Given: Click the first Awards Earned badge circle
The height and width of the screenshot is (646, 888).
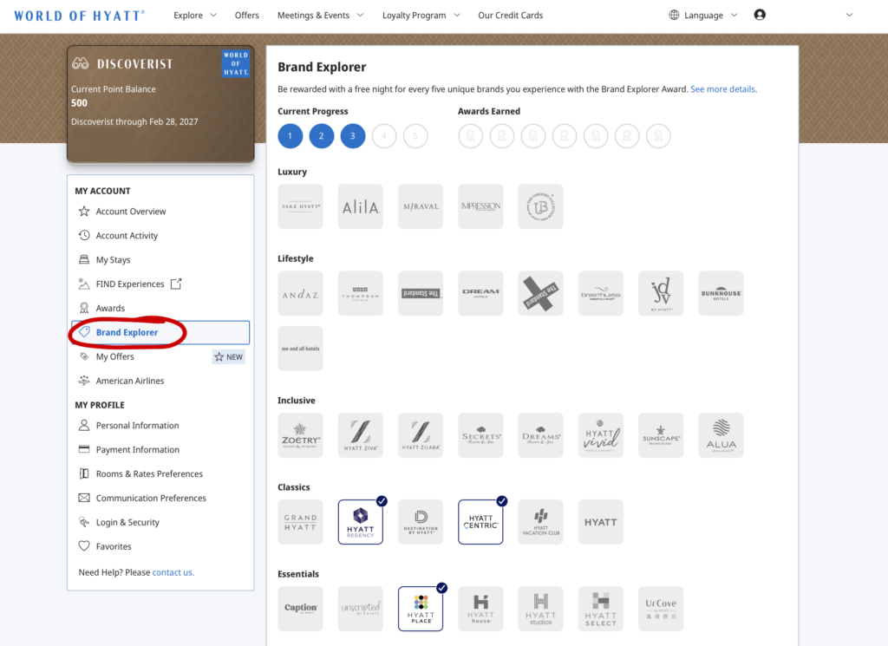Looking at the screenshot, I should tap(470, 136).
